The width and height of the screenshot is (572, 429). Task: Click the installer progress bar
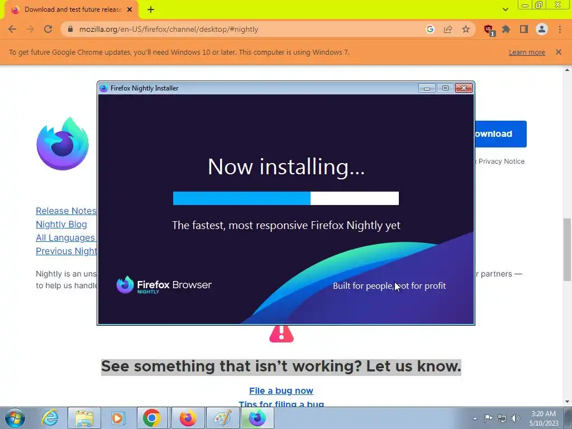click(285, 198)
